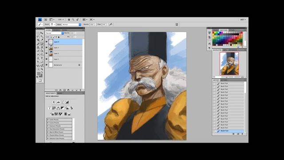
Task: Add a Levels adjustment
Action: (58, 102)
